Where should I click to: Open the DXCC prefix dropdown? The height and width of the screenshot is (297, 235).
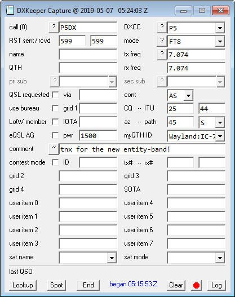(x=220, y=28)
